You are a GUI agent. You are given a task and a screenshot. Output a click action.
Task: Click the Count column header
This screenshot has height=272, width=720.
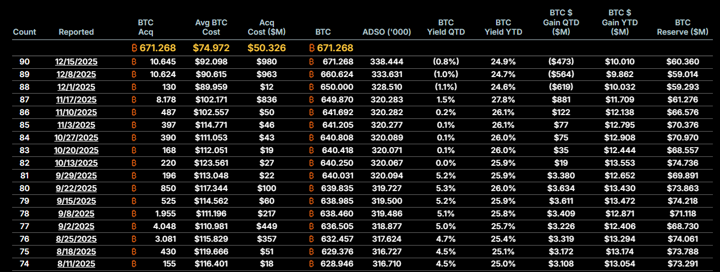tap(24, 32)
